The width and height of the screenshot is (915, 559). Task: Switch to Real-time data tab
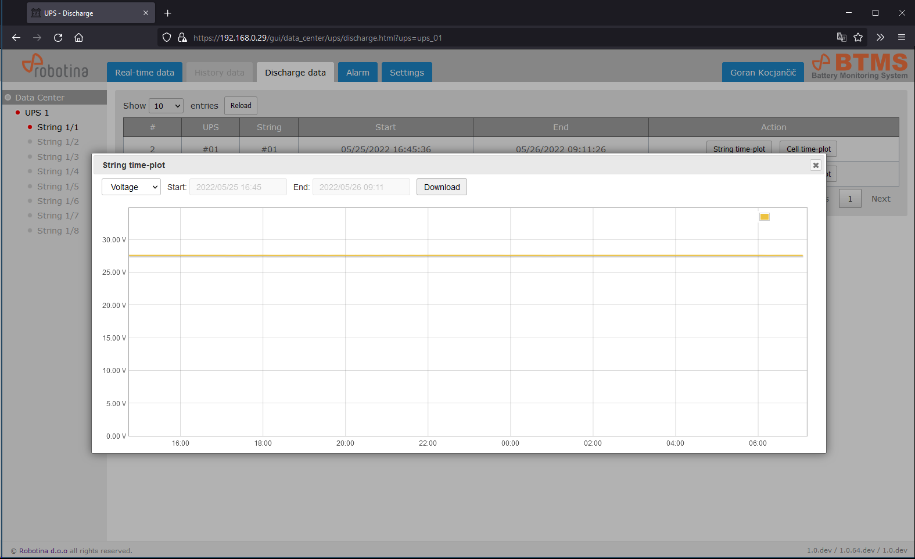pyautogui.click(x=145, y=73)
